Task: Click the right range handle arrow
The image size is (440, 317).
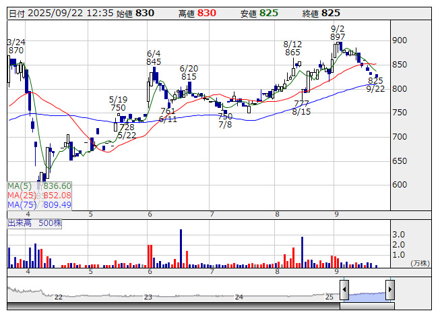Action: [389, 290]
